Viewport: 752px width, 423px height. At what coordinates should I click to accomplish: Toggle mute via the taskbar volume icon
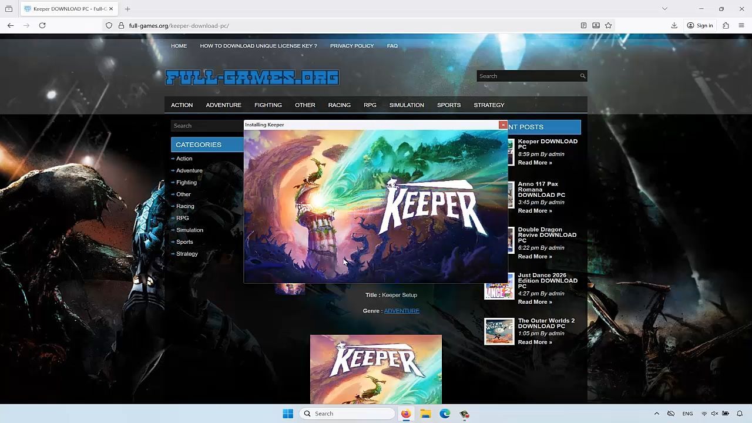pos(714,414)
